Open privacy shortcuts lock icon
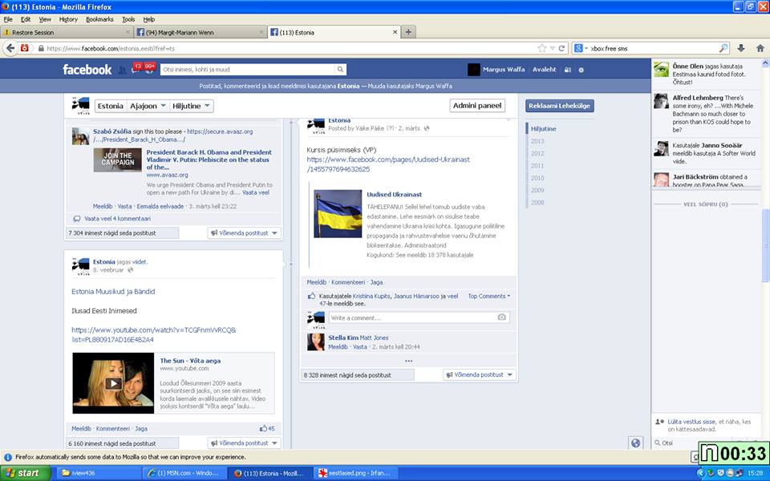Image resolution: width=770 pixels, height=481 pixels. (568, 70)
